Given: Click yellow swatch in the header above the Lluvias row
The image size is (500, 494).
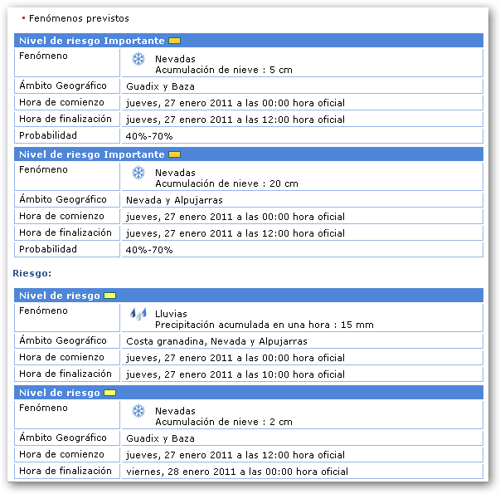Looking at the screenshot, I should (x=109, y=296).
